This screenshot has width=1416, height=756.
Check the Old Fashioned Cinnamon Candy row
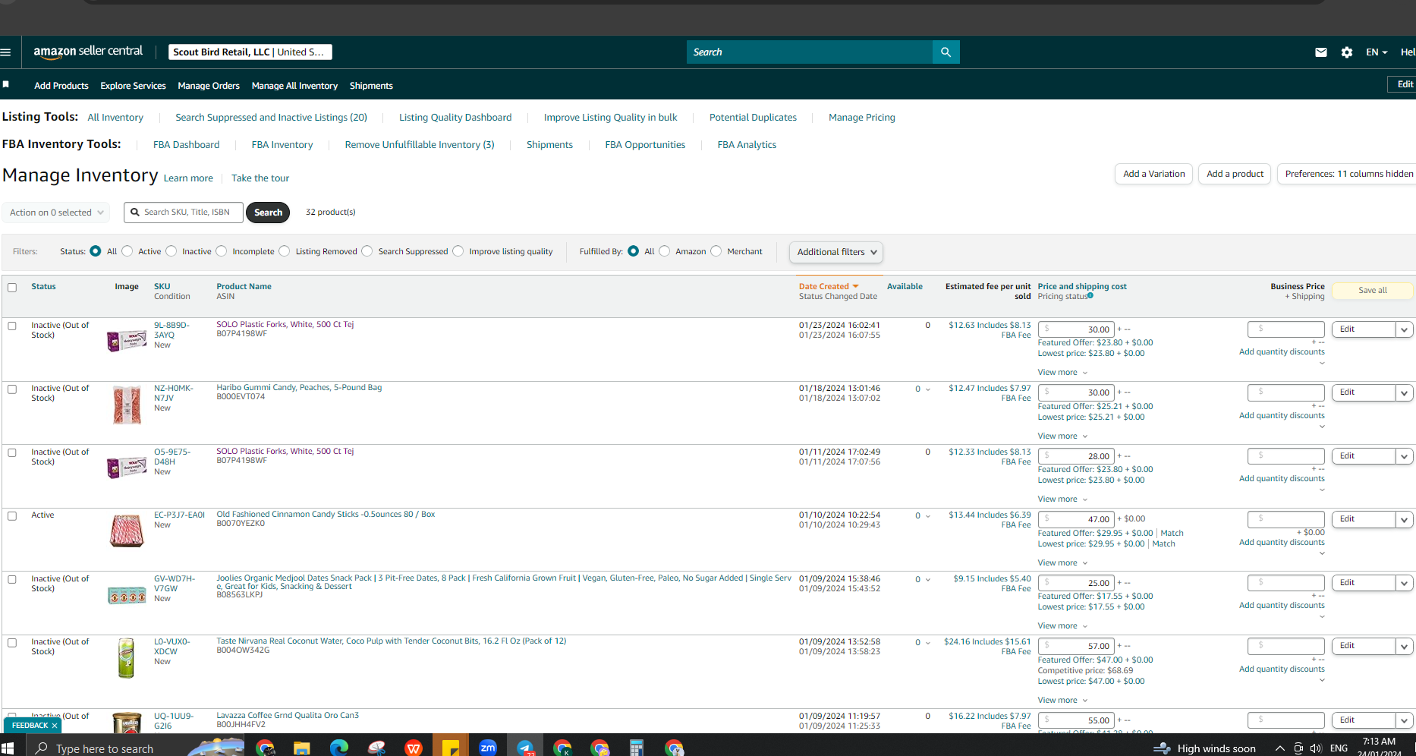pos(12,516)
